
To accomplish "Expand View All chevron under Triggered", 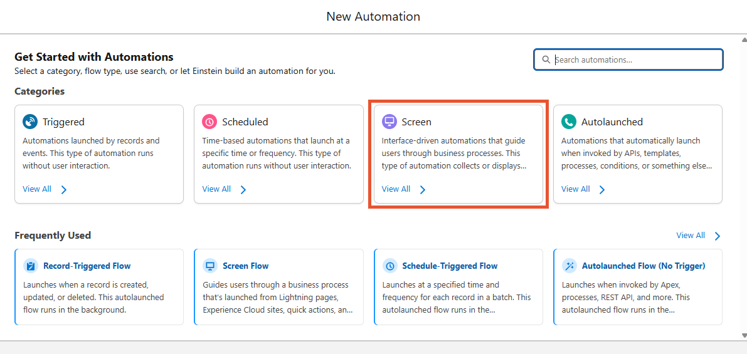I will 64,190.
